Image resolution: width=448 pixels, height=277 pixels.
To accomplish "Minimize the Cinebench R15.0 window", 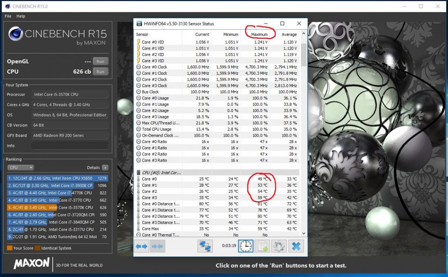I will pyautogui.click(x=405, y=6).
